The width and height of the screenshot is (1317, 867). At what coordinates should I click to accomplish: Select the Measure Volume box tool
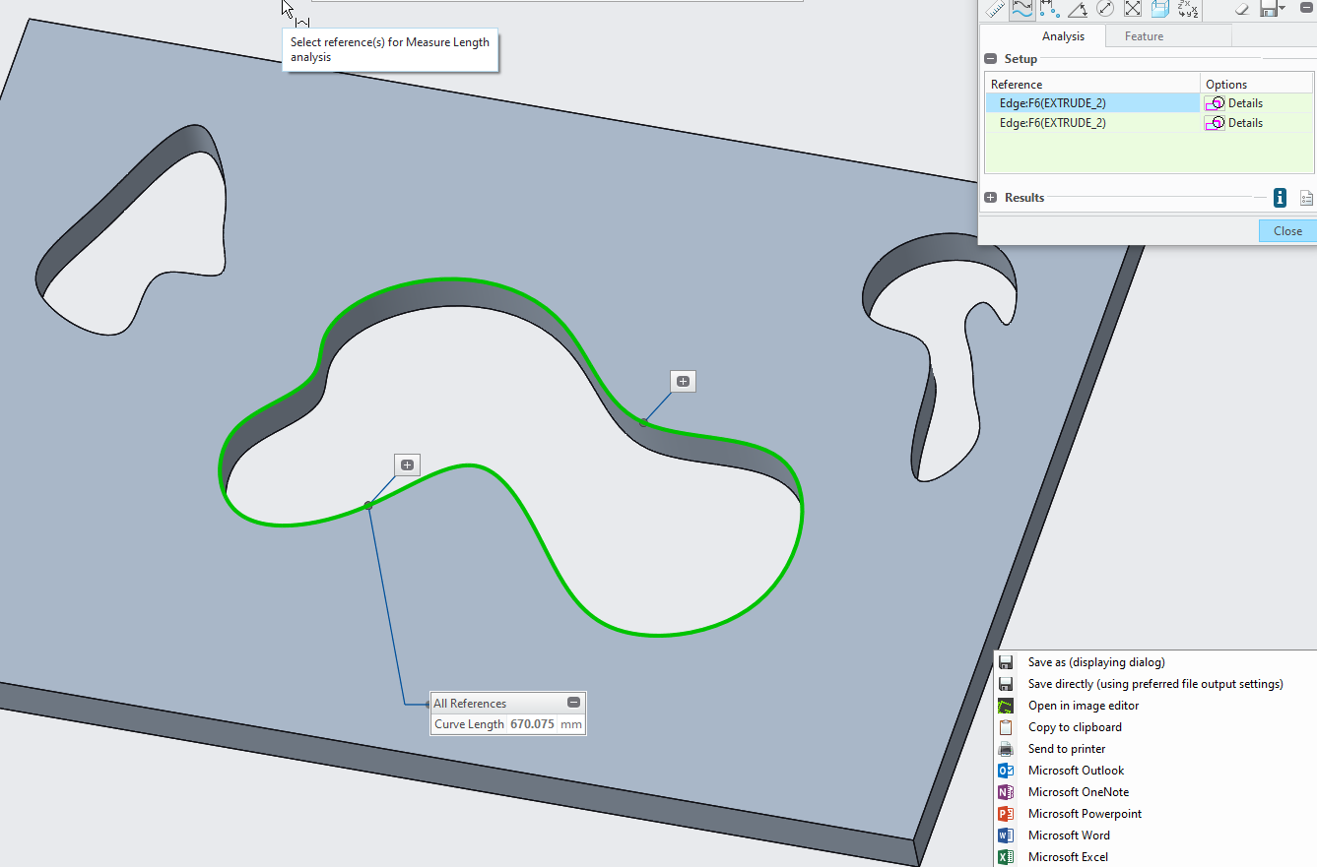tap(1159, 10)
